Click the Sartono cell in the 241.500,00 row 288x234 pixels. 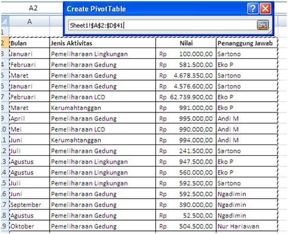247,151
